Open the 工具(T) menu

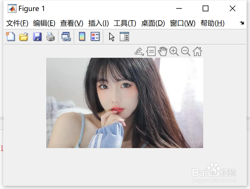[x=125, y=23]
